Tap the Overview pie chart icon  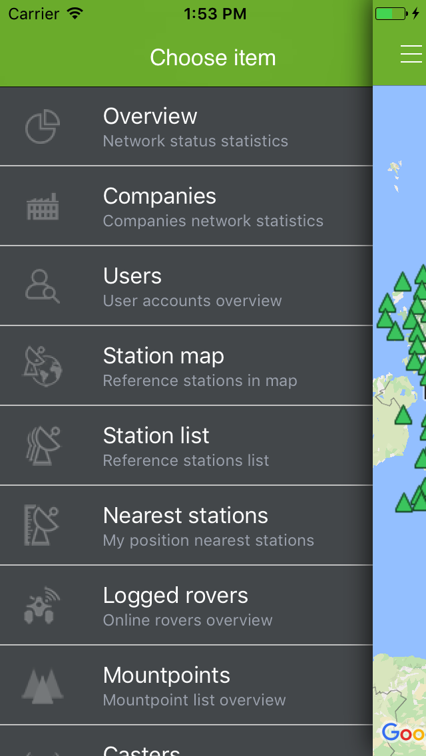43,126
